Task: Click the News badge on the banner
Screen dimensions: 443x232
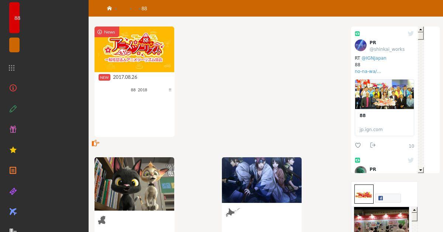Action: point(107,32)
